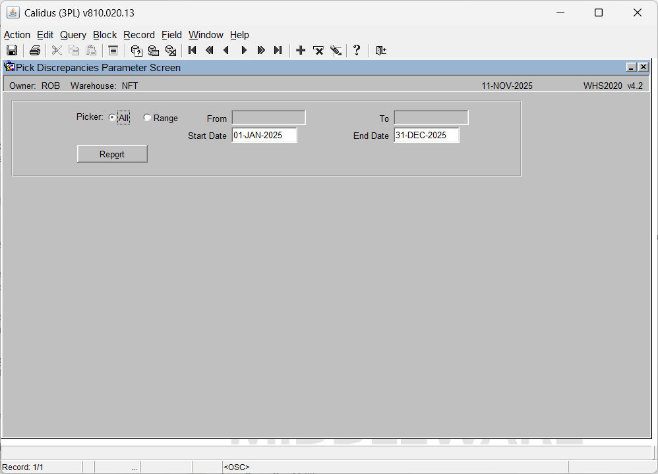
Task: Open the Window menu
Action: pos(206,35)
